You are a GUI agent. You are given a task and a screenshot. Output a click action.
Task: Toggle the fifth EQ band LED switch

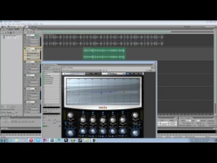click(123, 112)
